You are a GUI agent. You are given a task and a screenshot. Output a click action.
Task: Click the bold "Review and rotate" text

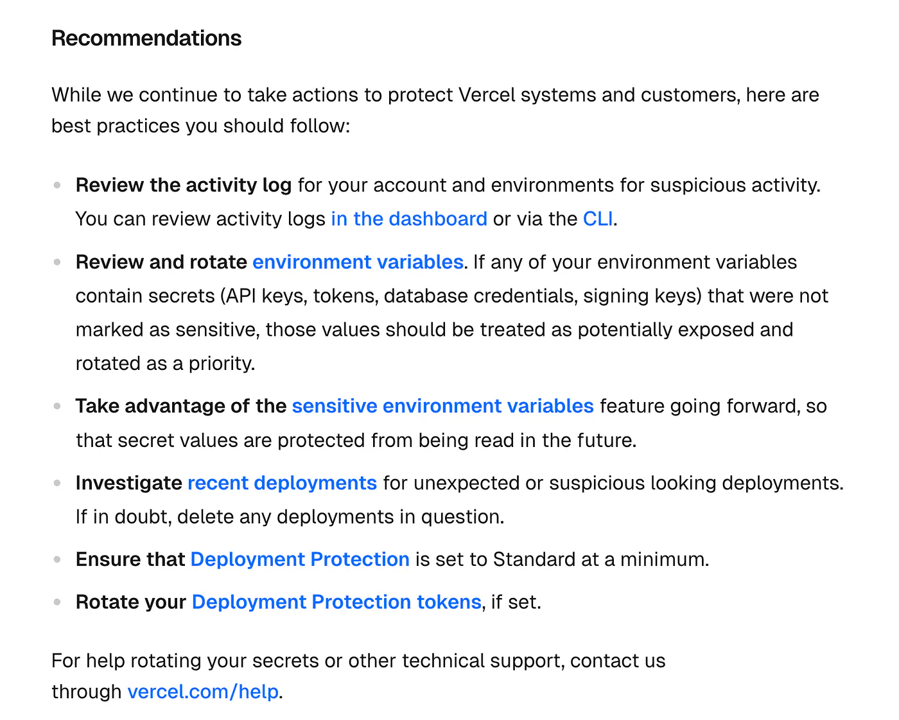(161, 262)
